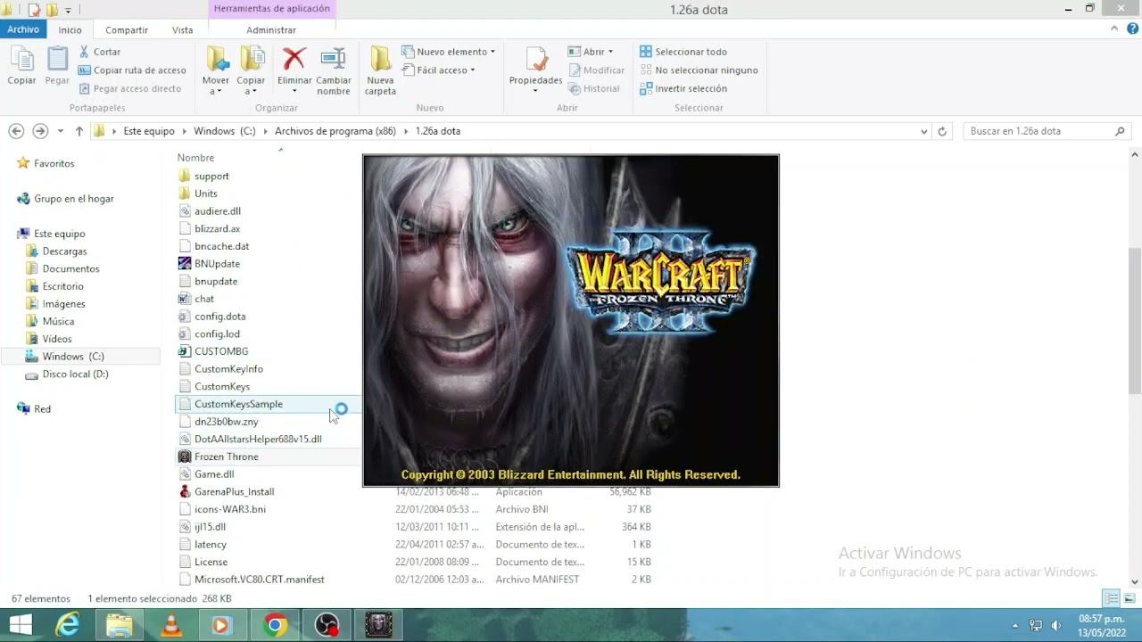The width and height of the screenshot is (1142, 642).
Task: Open OBS Studio from taskbar
Action: (327, 625)
